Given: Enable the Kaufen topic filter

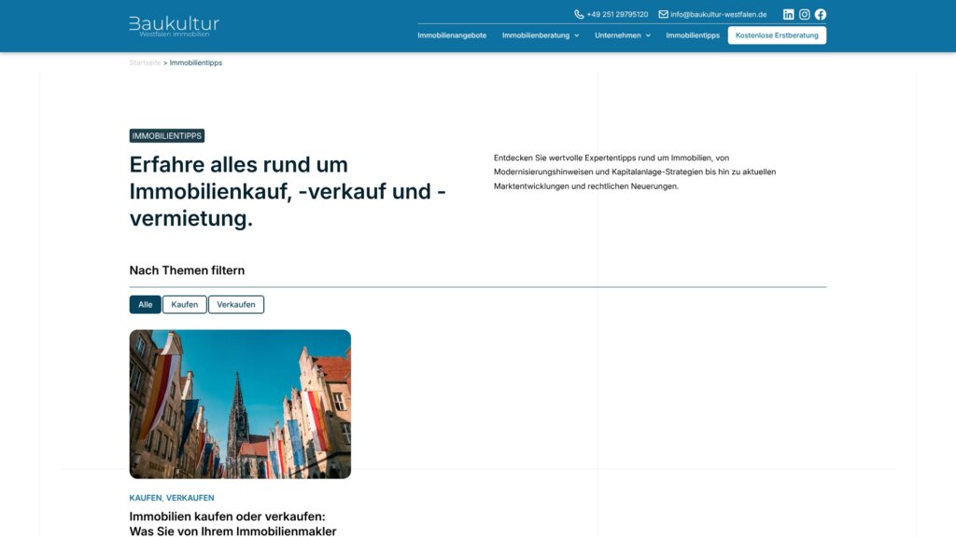Looking at the screenshot, I should point(184,304).
